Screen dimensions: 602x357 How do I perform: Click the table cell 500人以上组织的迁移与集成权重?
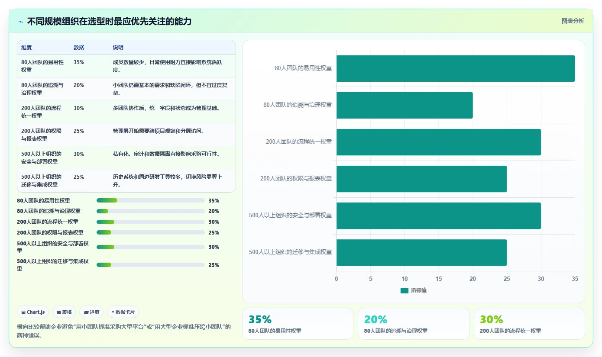[43, 180]
